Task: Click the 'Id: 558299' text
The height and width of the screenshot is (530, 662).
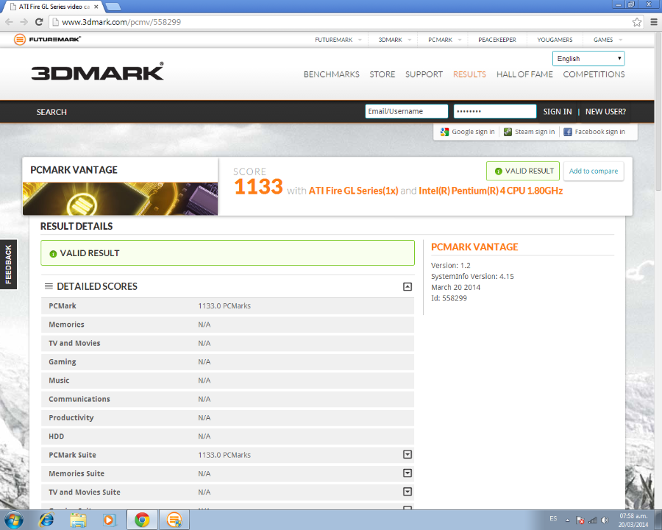Action: (x=449, y=298)
